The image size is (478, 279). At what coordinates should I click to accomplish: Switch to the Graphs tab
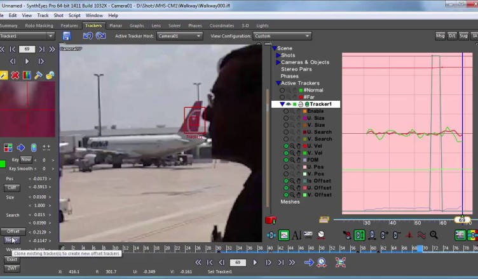[x=137, y=25]
